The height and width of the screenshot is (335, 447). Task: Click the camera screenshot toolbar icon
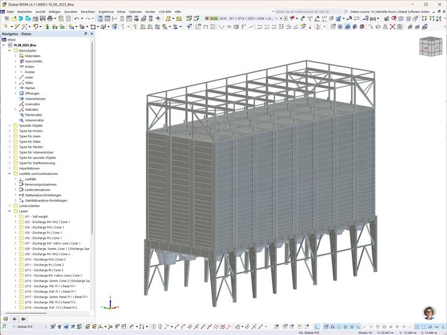point(400,27)
